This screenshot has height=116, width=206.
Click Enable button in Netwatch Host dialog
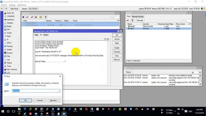tap(117, 48)
